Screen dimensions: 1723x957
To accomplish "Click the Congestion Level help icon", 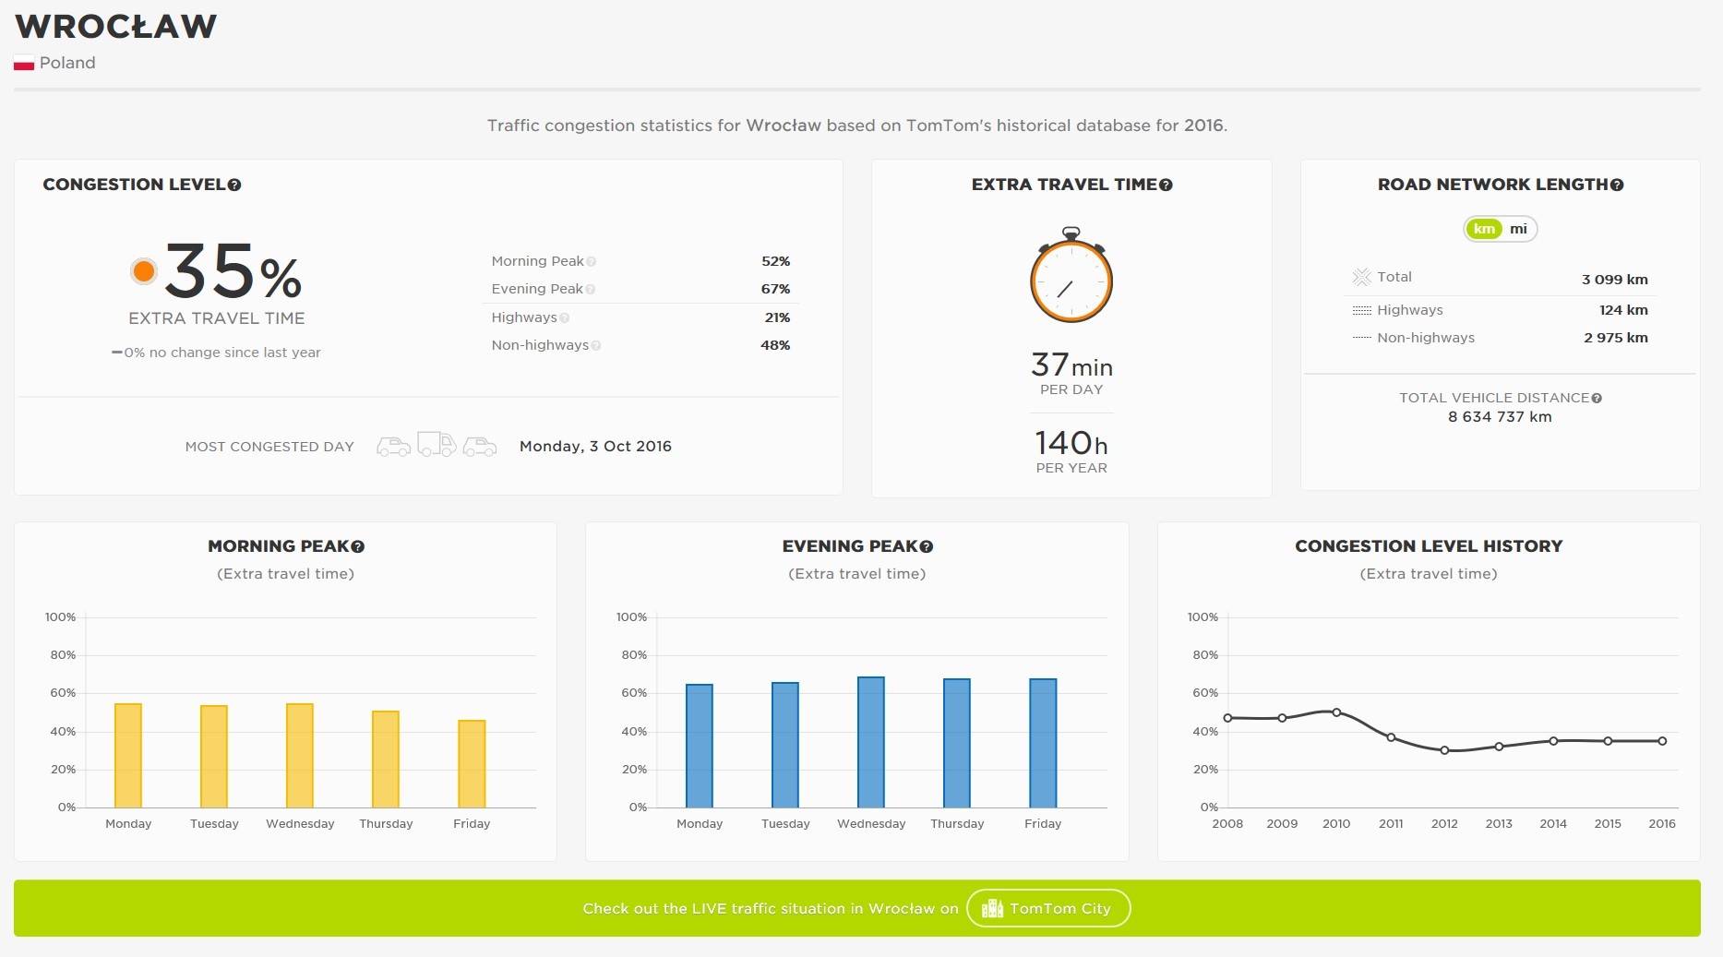I will (234, 185).
